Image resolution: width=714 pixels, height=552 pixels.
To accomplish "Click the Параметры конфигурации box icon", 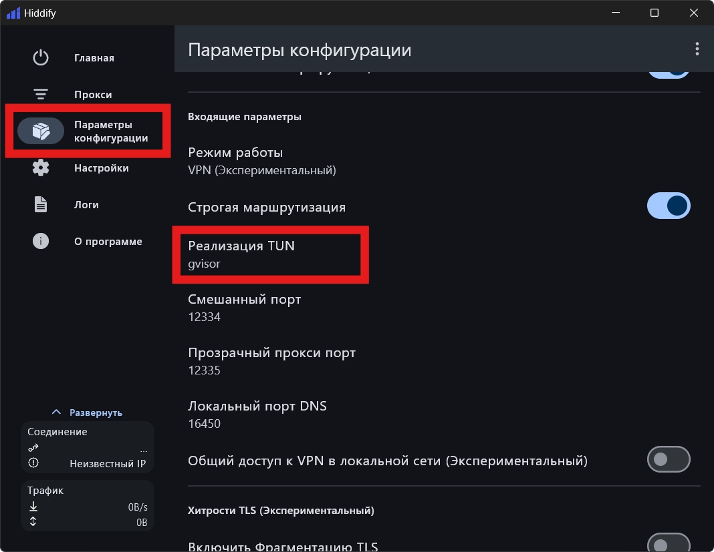I will tap(41, 131).
